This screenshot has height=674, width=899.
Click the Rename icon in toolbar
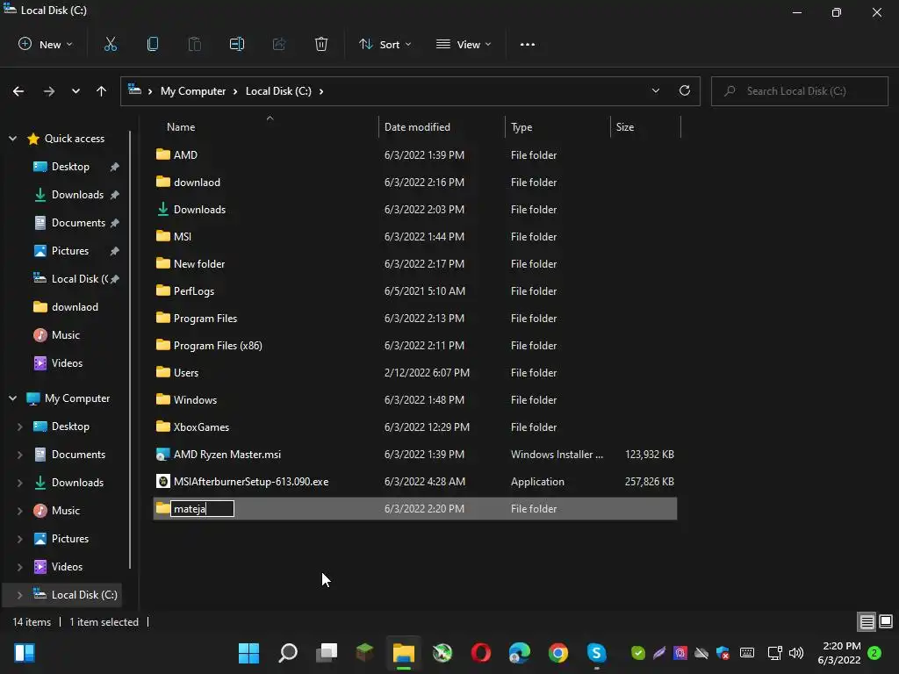237,44
